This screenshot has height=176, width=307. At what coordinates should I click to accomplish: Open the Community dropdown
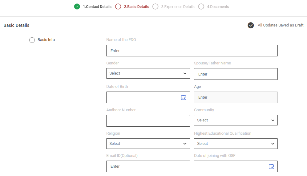click(236, 120)
